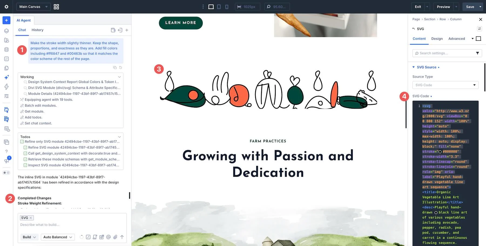Click the LEARN MORE button

(x=181, y=23)
